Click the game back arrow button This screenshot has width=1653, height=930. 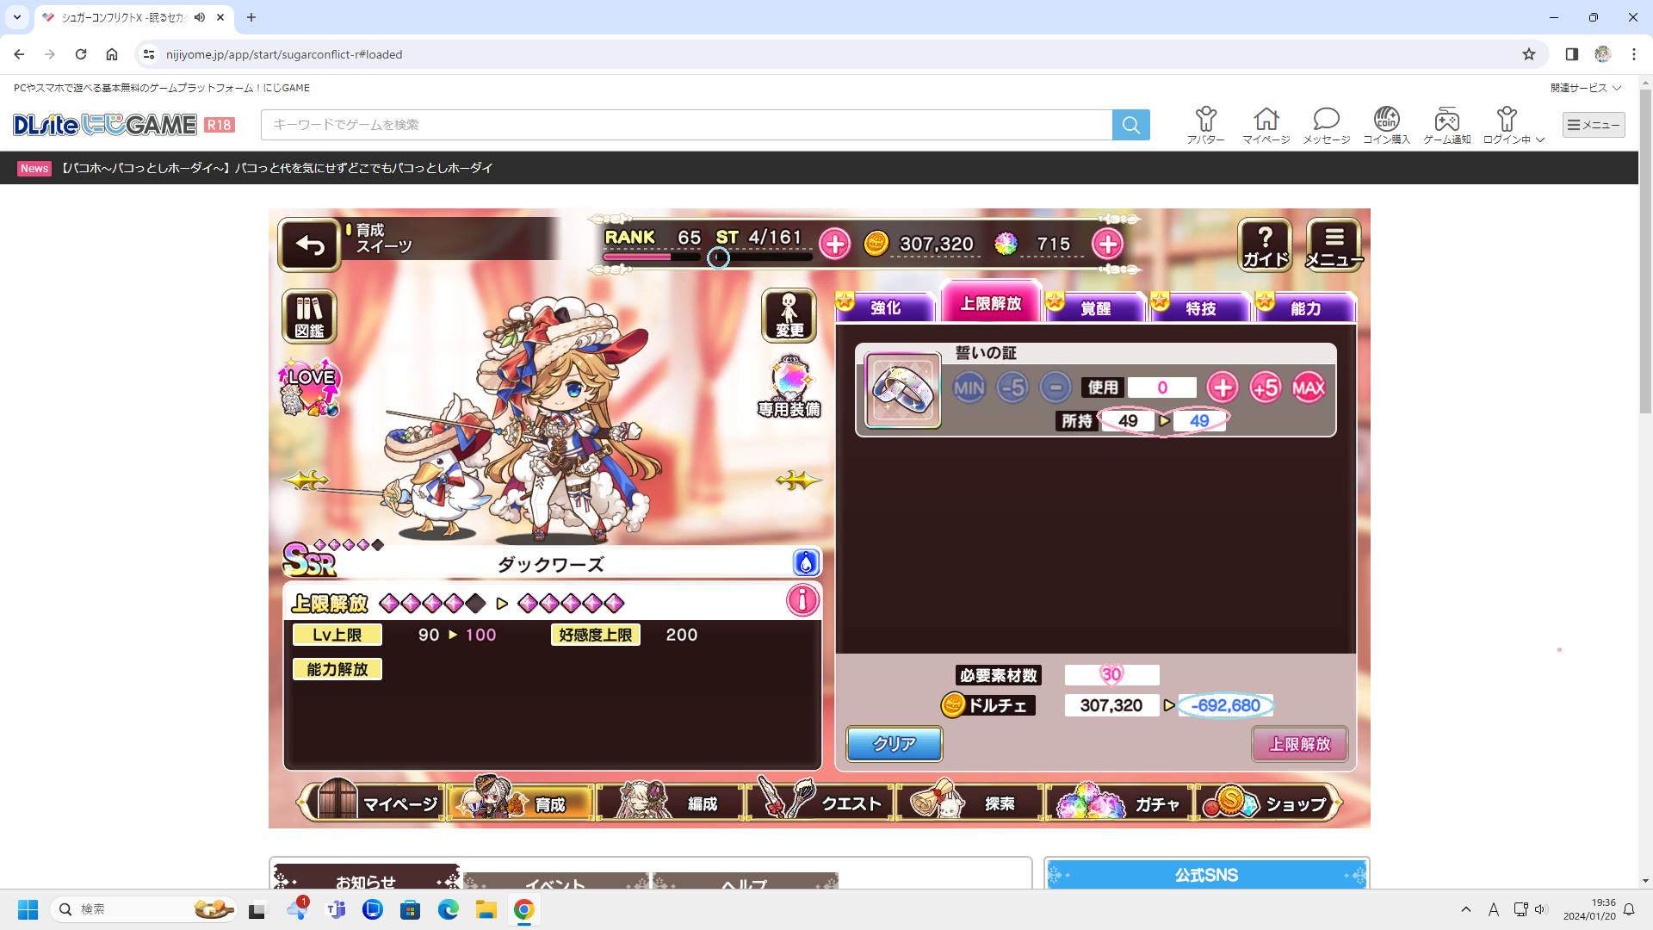tap(310, 245)
